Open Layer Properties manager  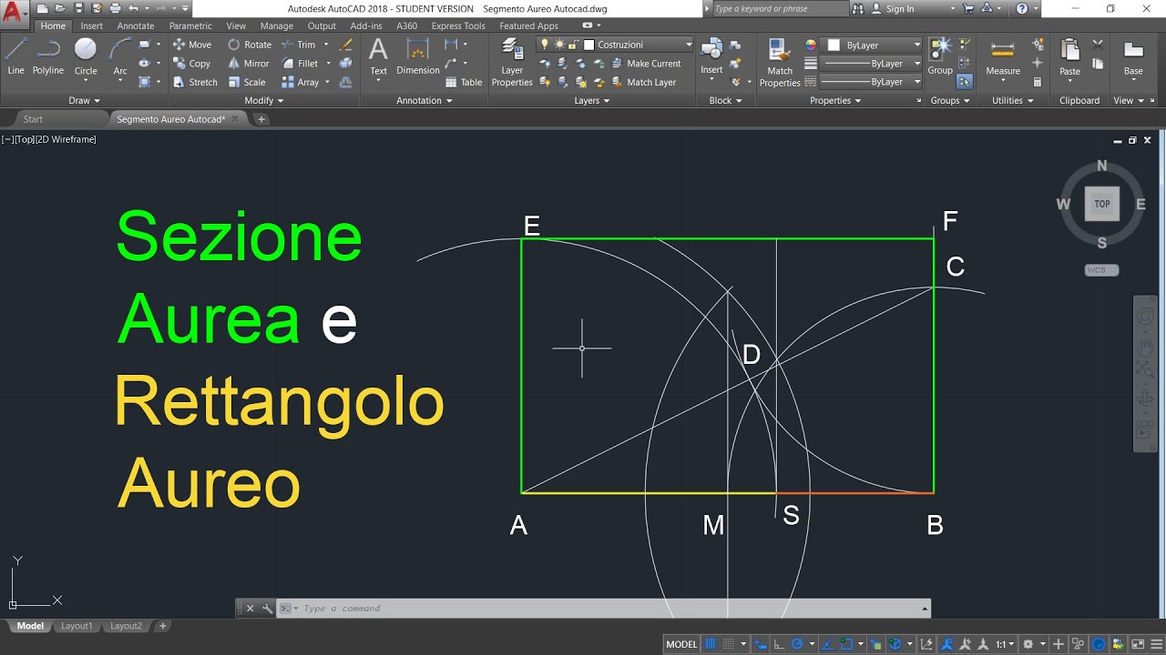512,62
